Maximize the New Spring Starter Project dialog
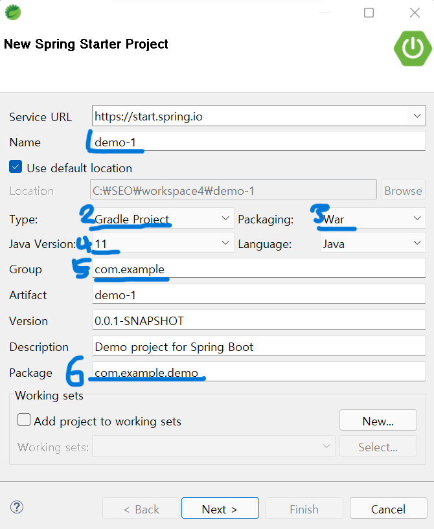The width and height of the screenshot is (434, 529). tap(369, 13)
